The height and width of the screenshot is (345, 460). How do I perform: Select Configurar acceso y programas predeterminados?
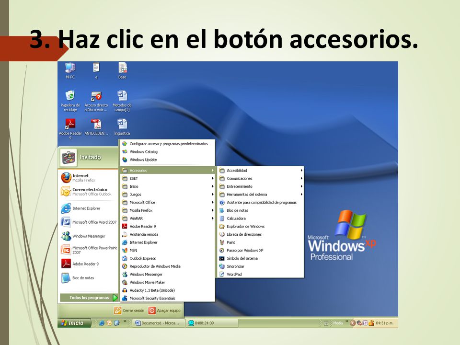(x=168, y=144)
